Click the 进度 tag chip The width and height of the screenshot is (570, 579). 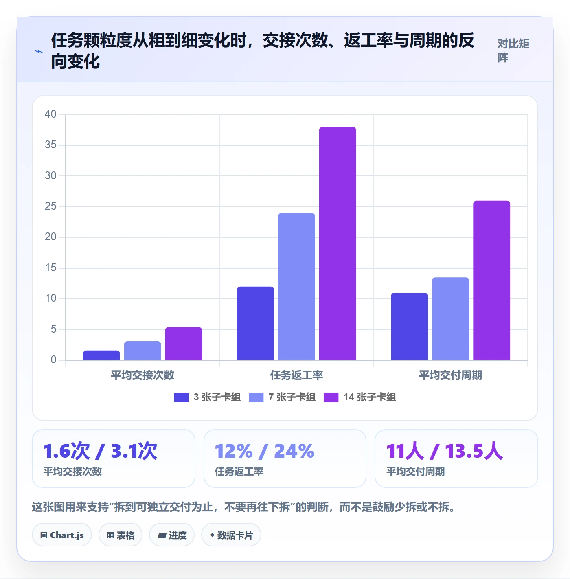tap(172, 535)
